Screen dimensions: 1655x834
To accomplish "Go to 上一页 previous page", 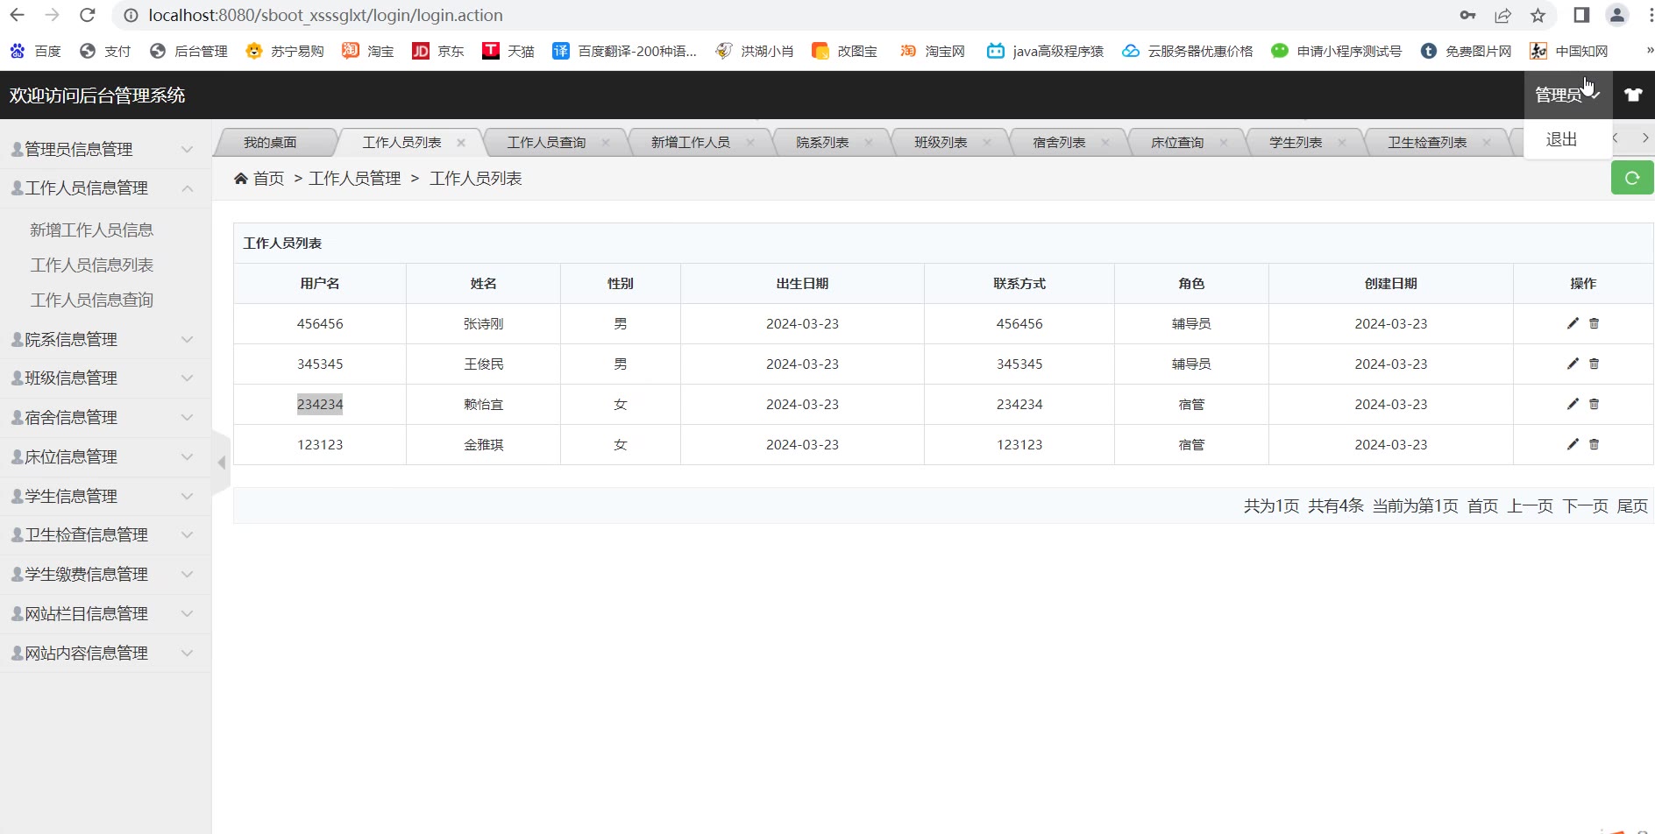I will [1530, 506].
